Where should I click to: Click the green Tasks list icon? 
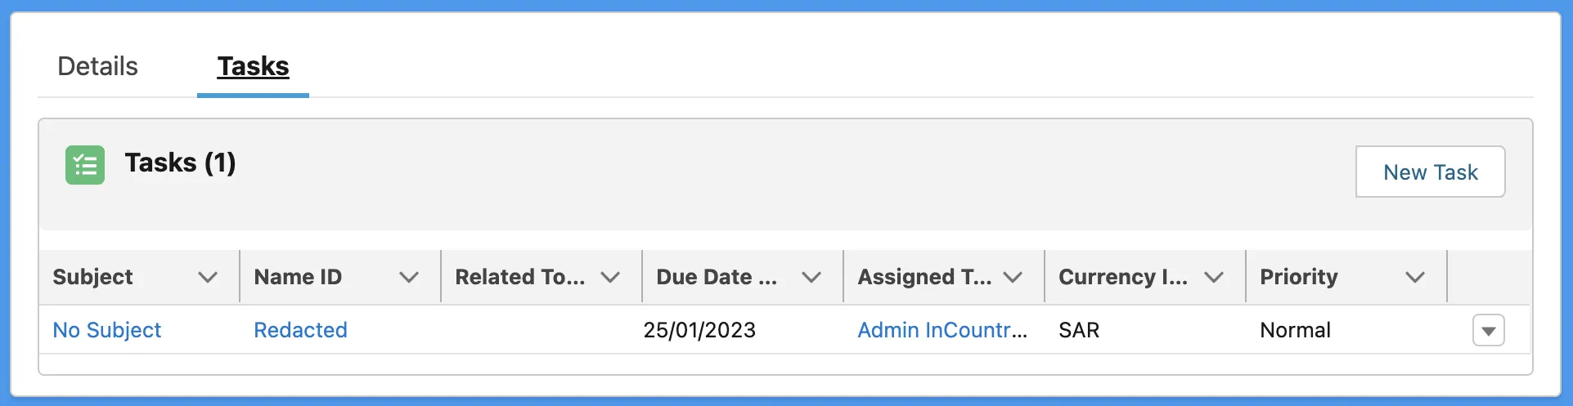85,165
